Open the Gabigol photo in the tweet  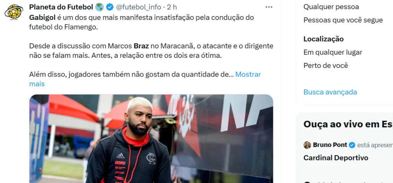pos(151,138)
